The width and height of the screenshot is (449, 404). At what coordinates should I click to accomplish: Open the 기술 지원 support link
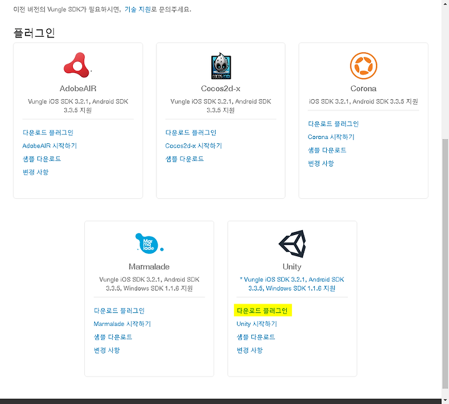(137, 9)
